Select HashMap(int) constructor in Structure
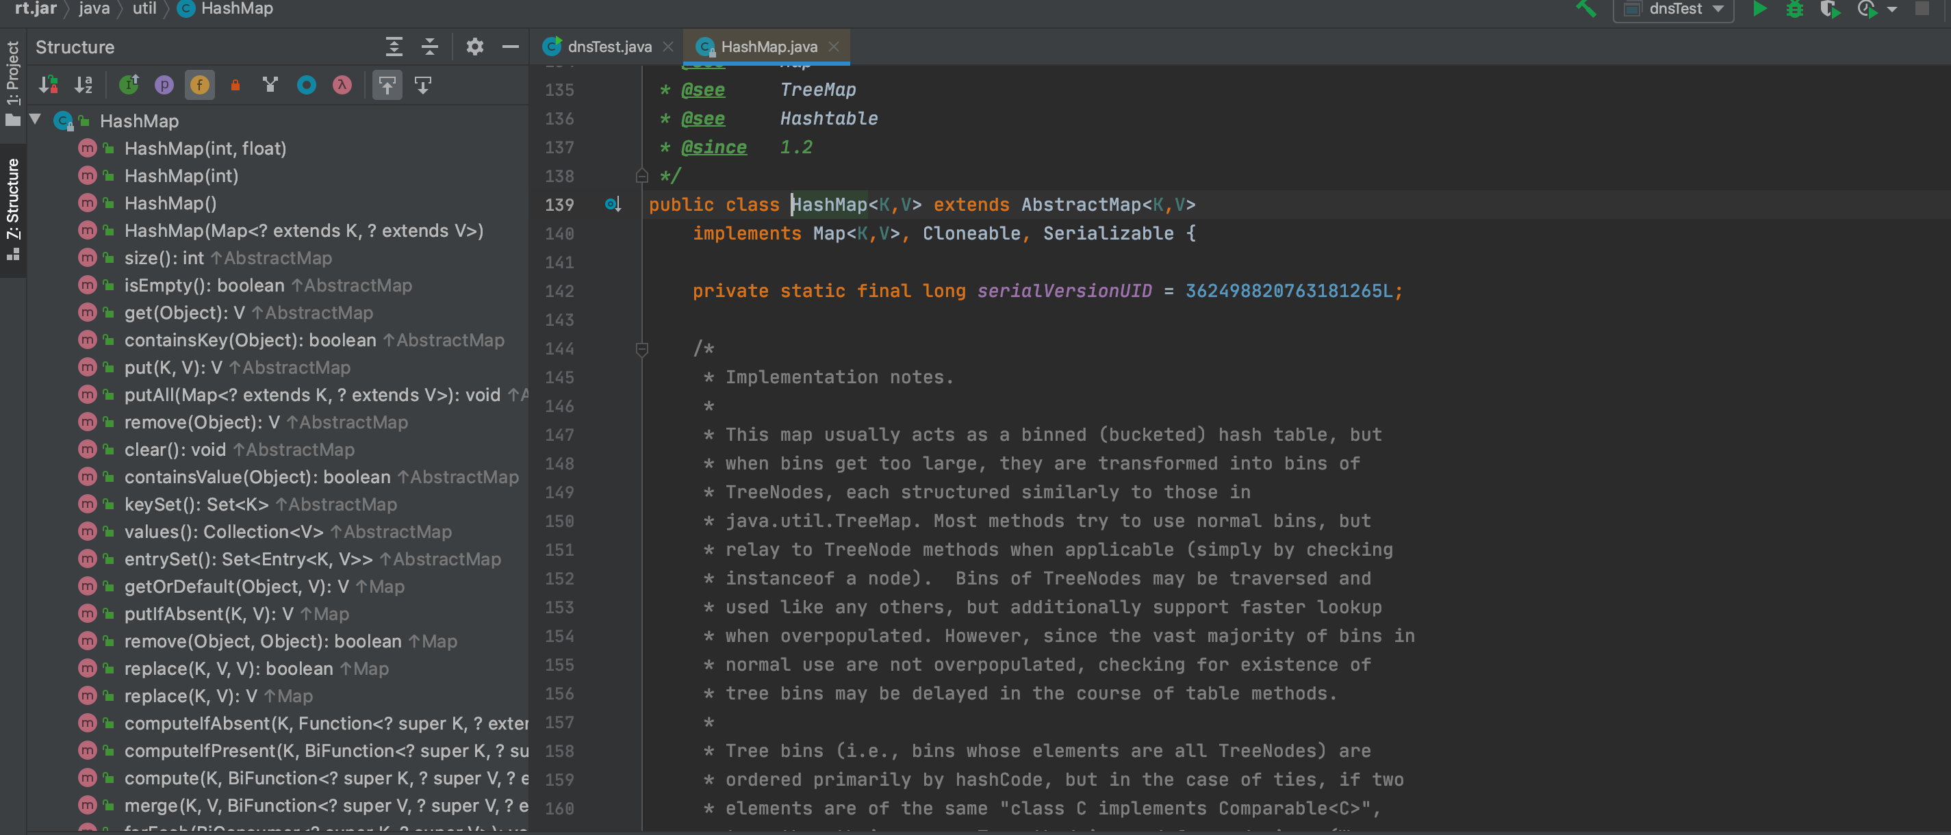Screen dimensions: 1951x835 (182, 176)
